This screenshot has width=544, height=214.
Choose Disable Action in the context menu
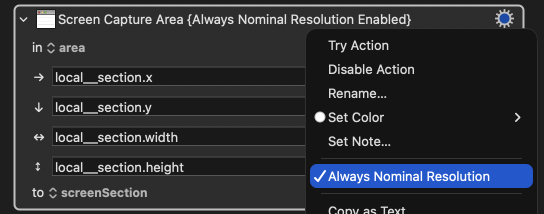[371, 69]
